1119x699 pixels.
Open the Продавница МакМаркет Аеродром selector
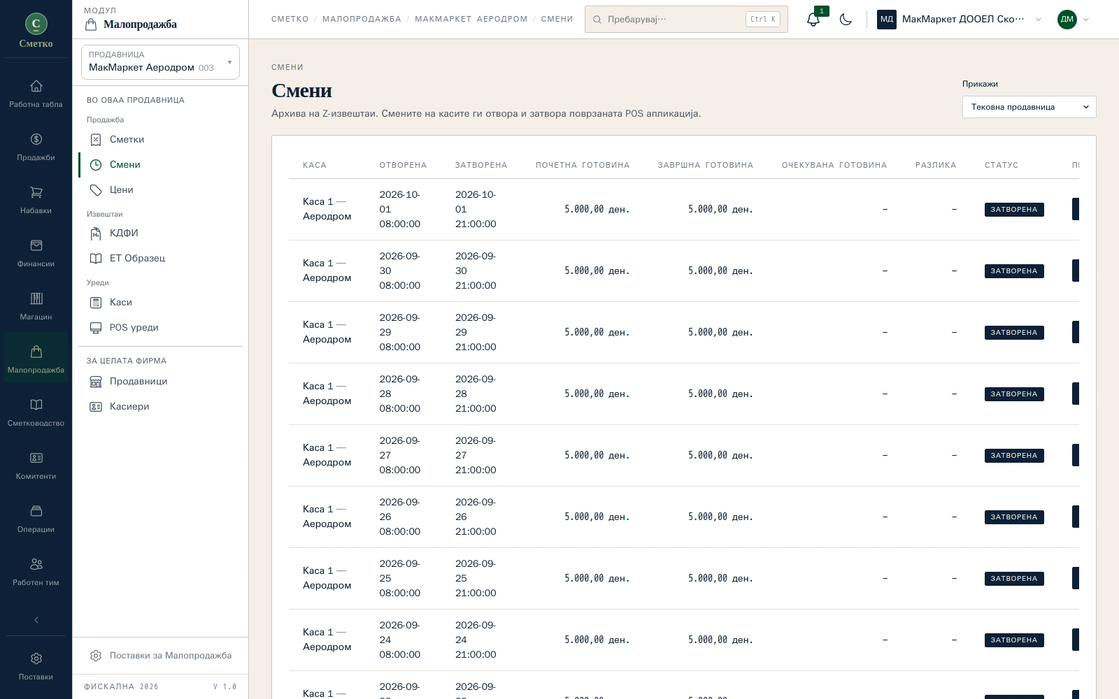click(x=160, y=62)
